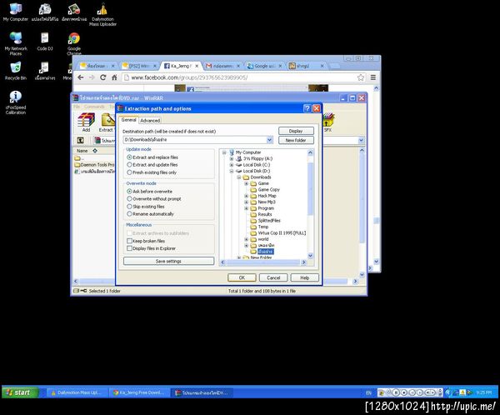Expand the Game folder node

point(246,183)
